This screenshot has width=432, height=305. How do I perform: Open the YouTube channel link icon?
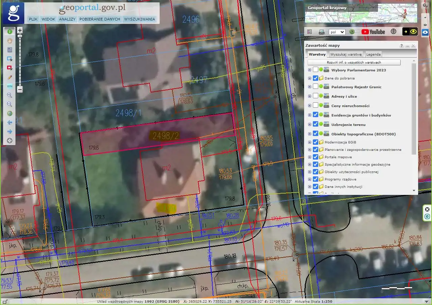point(373,32)
